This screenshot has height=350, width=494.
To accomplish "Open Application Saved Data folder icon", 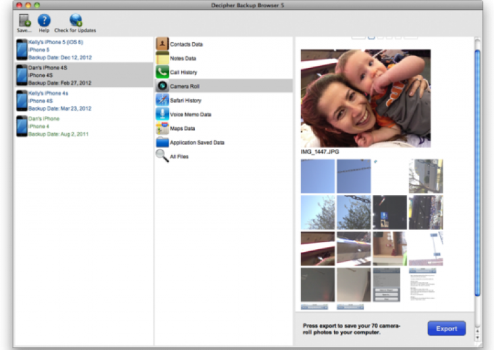I will click(x=162, y=142).
